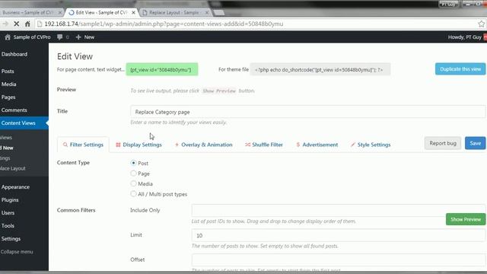Stop page loading in browser toolbar

coord(17,24)
